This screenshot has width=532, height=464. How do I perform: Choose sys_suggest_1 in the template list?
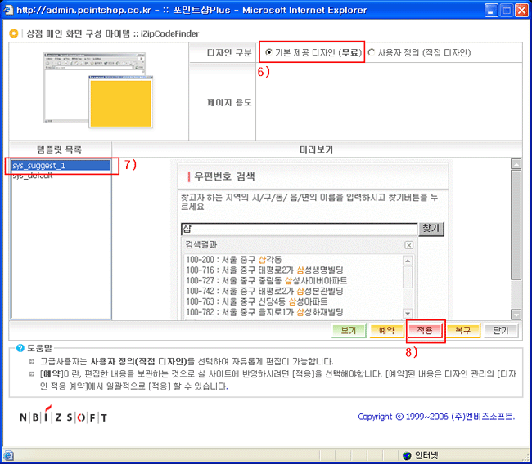59,166
